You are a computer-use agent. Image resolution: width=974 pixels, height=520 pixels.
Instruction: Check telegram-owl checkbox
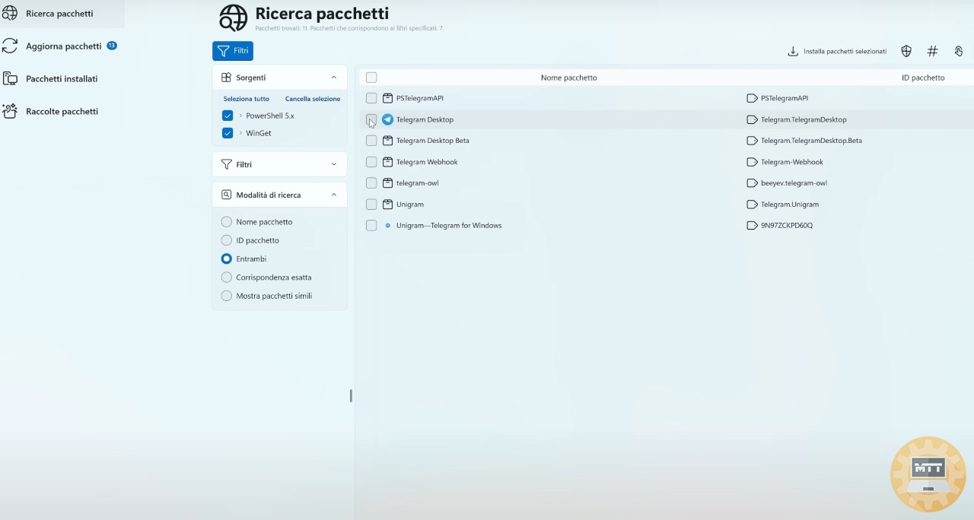click(x=371, y=183)
